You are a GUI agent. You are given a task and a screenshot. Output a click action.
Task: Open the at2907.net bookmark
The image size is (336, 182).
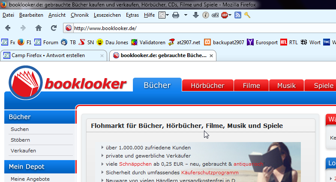pyautogui.click(x=184, y=42)
